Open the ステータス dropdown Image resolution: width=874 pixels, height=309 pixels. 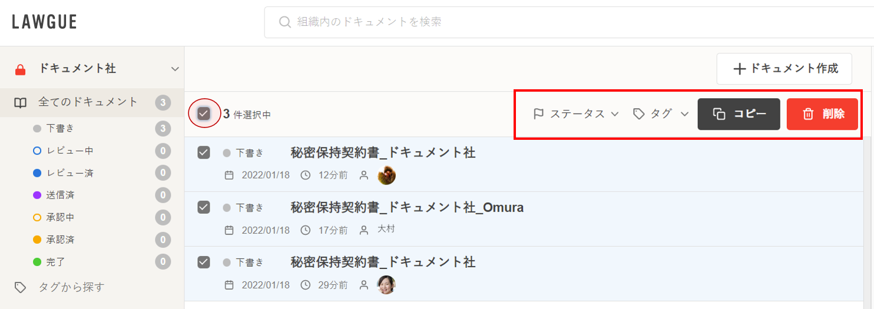[x=577, y=114]
